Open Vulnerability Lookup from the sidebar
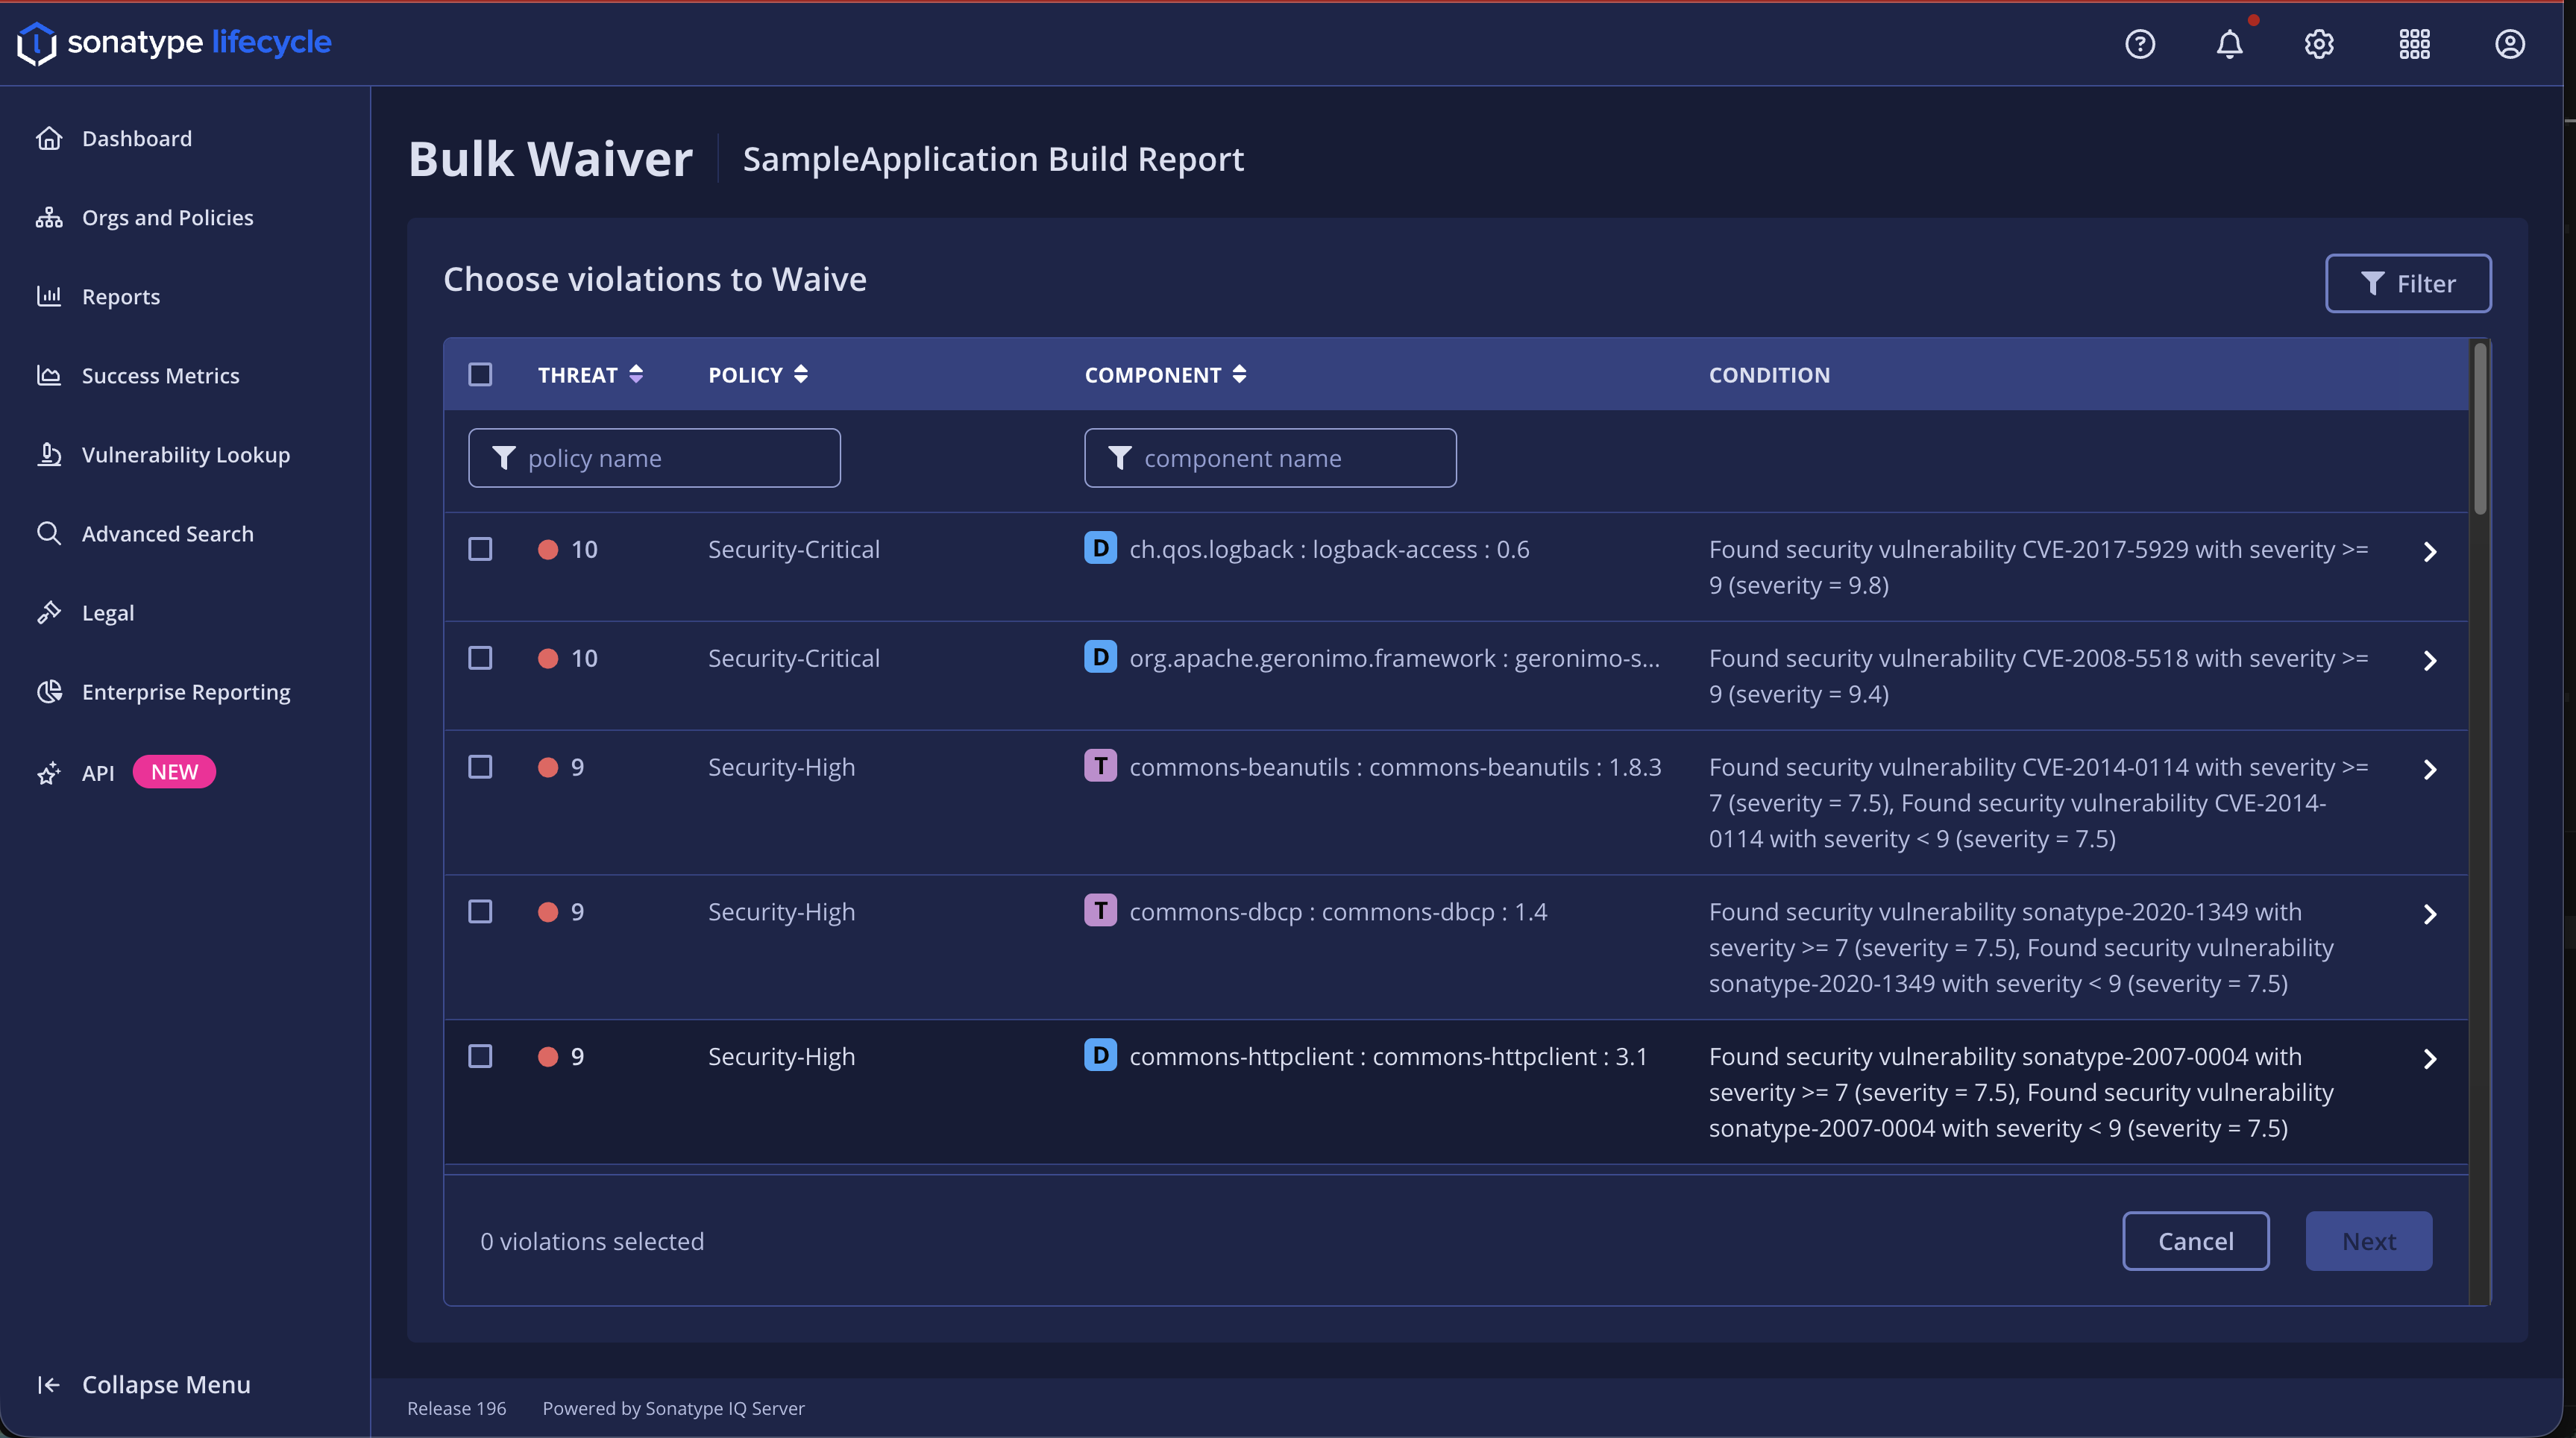The image size is (2576, 1438). click(185, 454)
